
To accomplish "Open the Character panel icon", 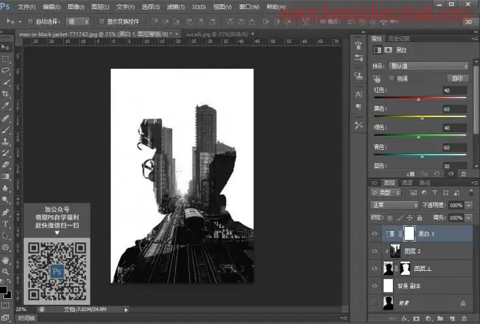I will tap(359, 94).
